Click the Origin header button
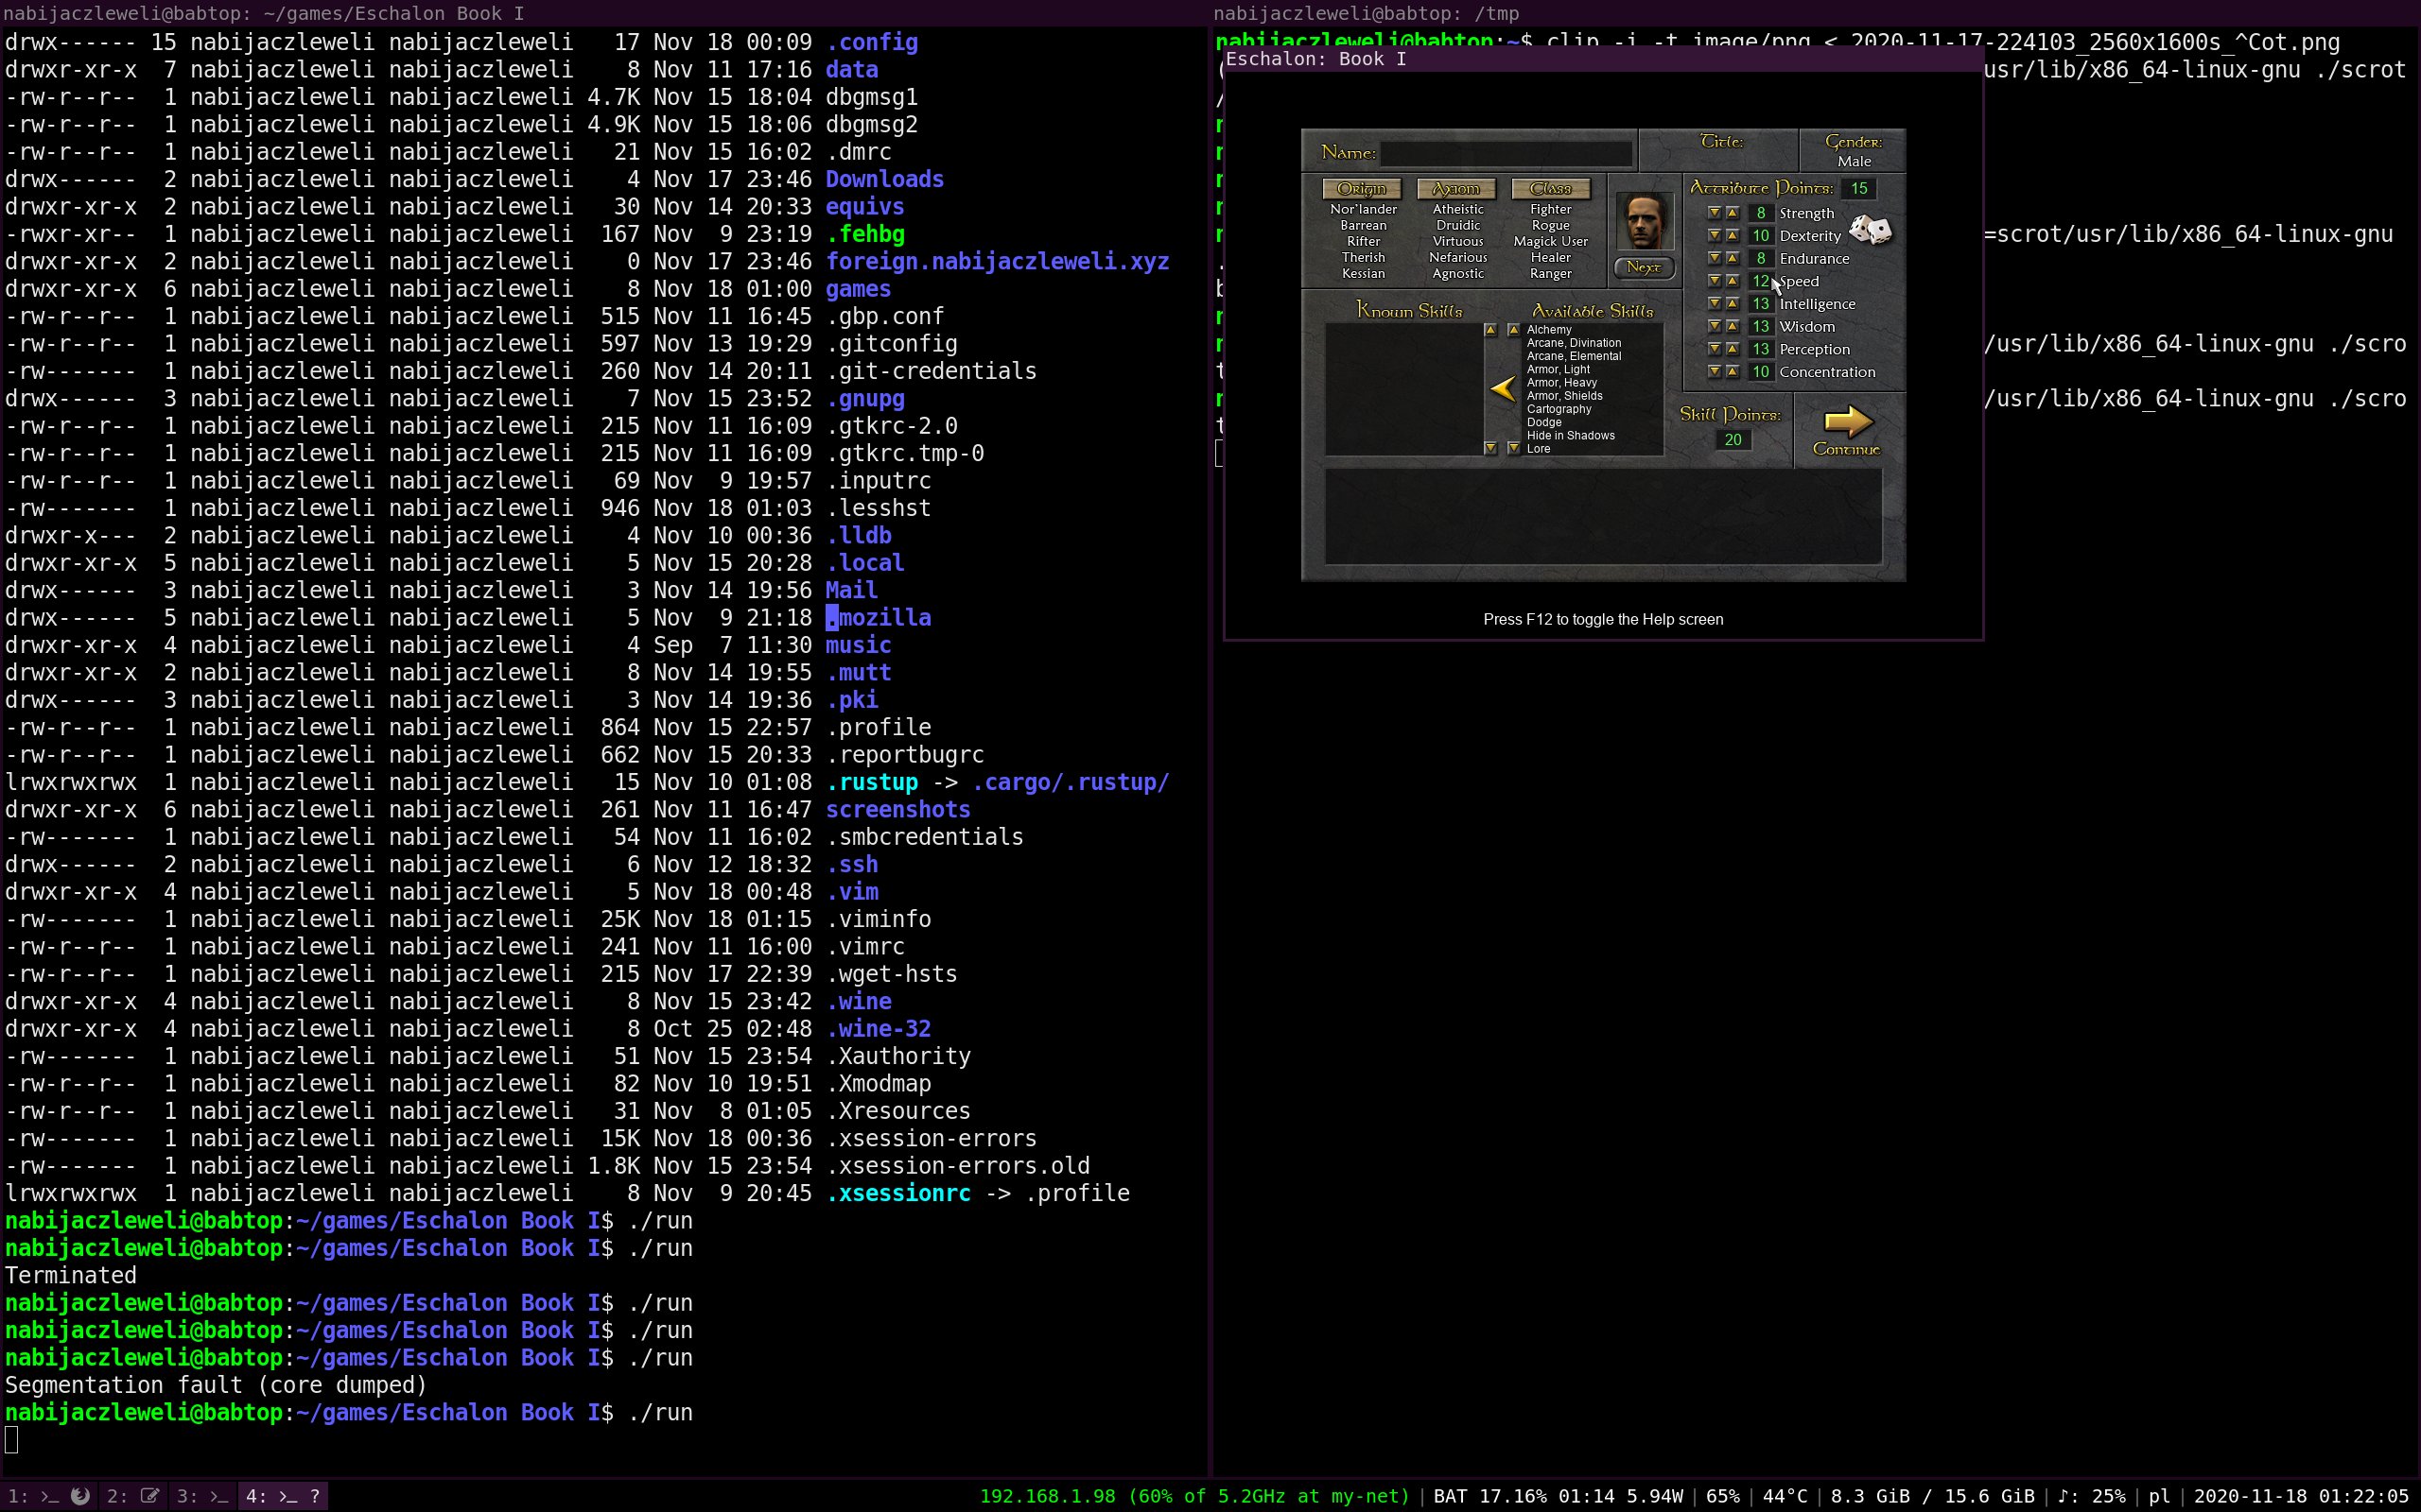The width and height of the screenshot is (2421, 1512). coord(1362,189)
